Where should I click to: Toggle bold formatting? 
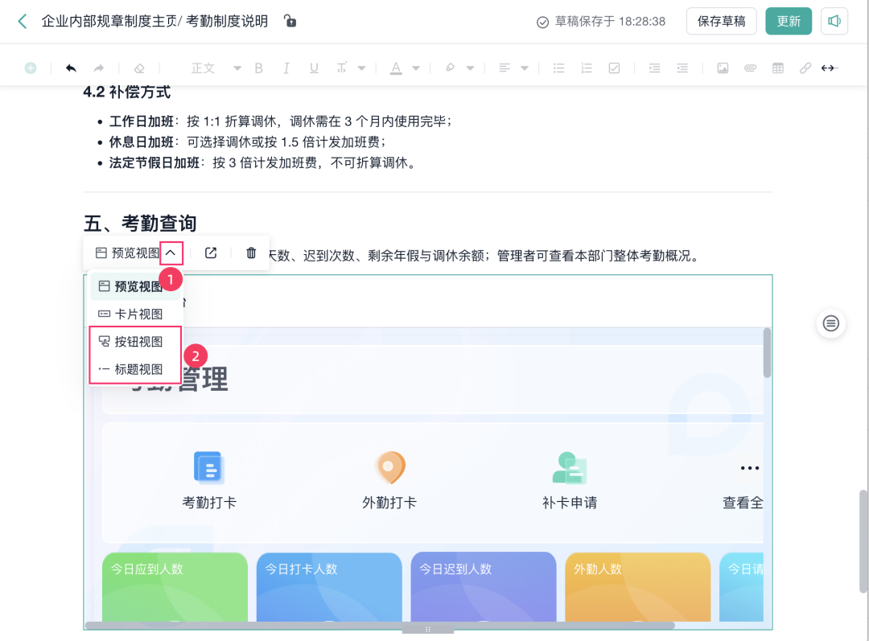pyautogui.click(x=259, y=68)
